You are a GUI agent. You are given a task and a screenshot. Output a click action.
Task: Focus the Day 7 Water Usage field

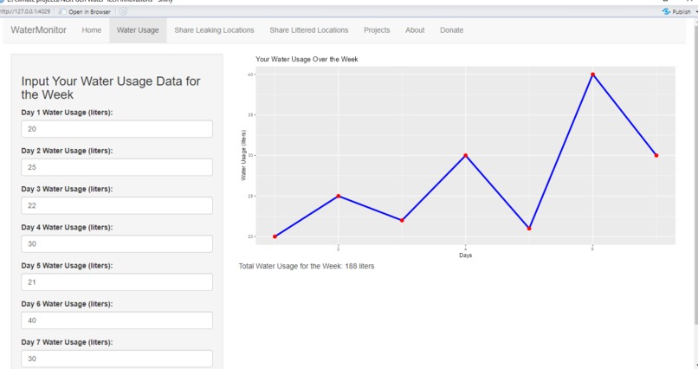click(x=117, y=359)
